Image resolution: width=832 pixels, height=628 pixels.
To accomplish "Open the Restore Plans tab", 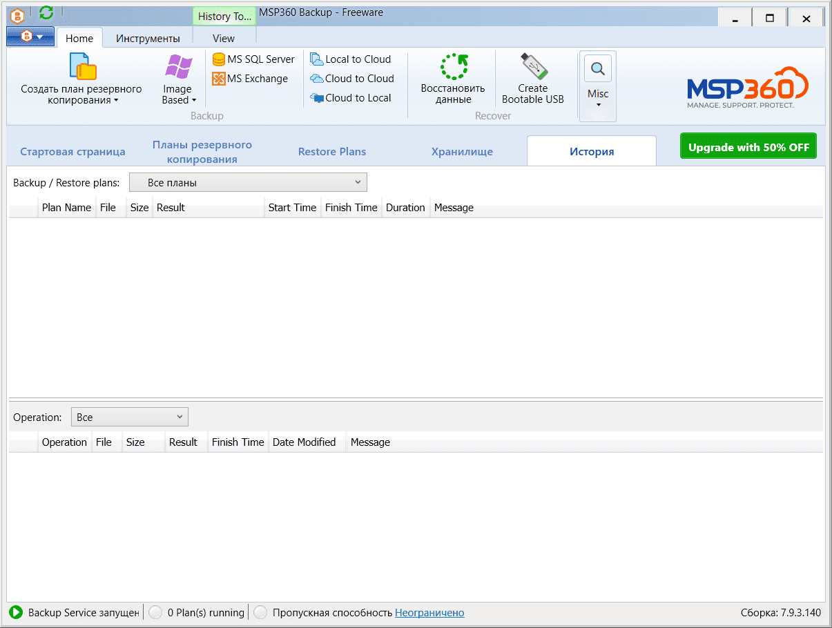I will [332, 152].
